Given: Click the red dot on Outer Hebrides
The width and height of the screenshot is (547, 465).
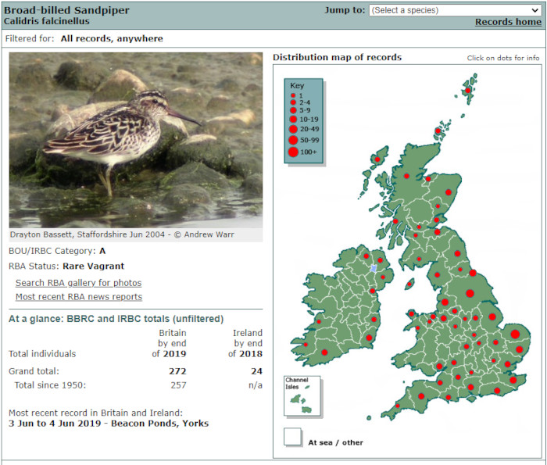Looking at the screenshot, I should [x=377, y=159].
